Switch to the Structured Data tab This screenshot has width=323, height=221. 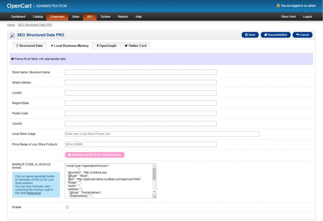(29, 46)
